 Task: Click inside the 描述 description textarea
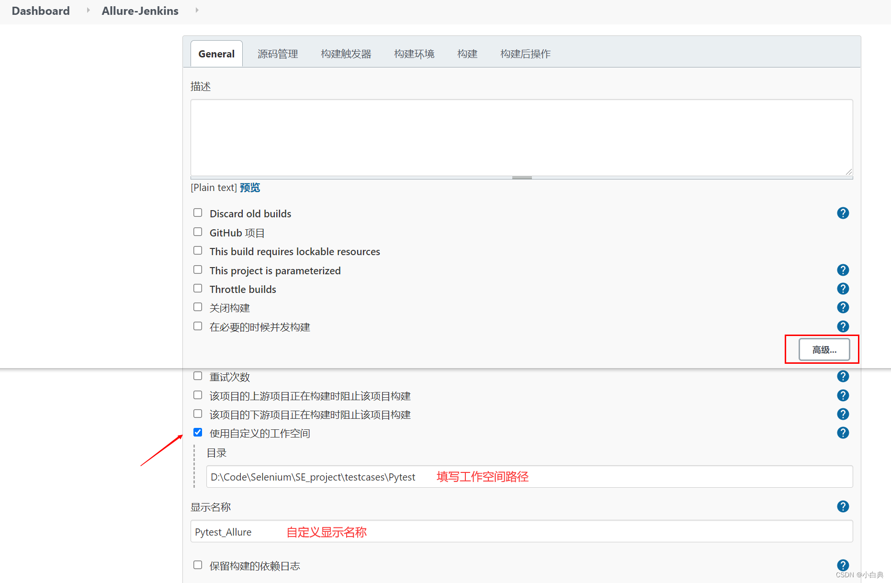click(521, 137)
